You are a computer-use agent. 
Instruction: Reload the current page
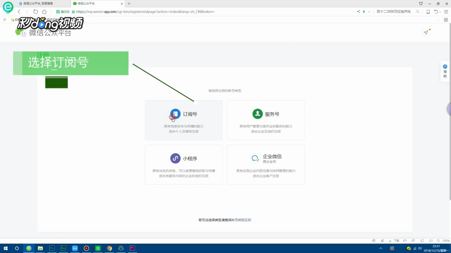pos(36,12)
